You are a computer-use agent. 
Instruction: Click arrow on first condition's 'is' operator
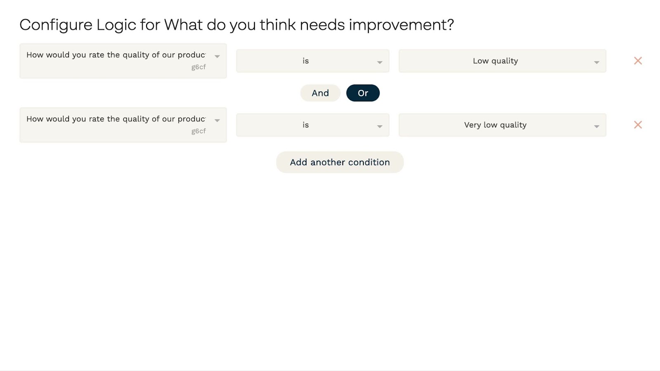379,62
